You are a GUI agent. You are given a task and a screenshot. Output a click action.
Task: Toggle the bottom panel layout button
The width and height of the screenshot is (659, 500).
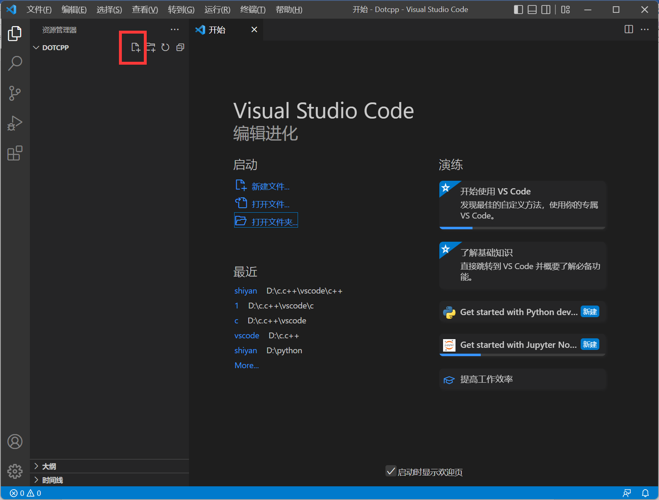532,10
